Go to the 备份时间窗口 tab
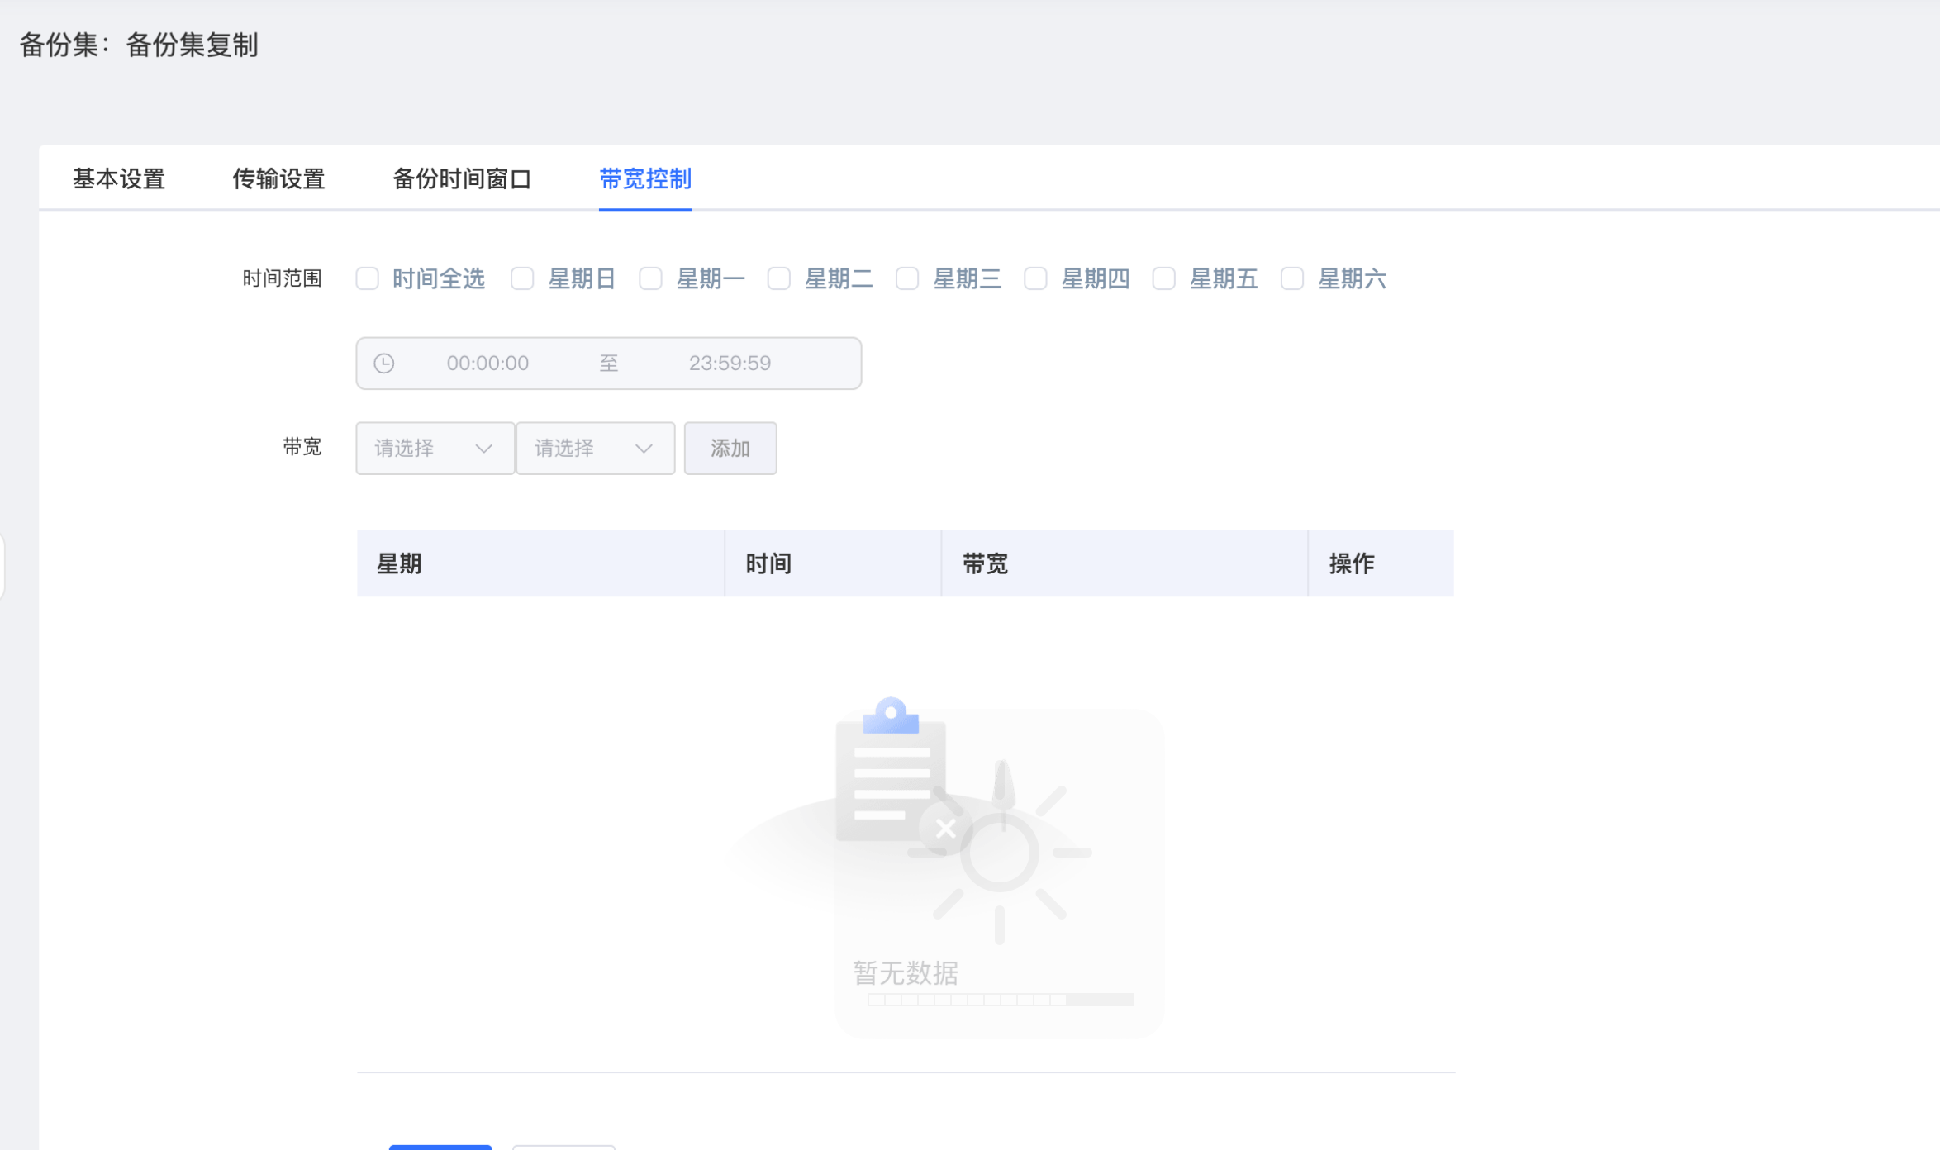This screenshot has height=1150, width=1940. 462,178
